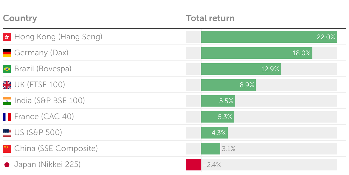The image size is (349, 175).
Task: Click the Japan red circle flag icon
Action: (7, 165)
